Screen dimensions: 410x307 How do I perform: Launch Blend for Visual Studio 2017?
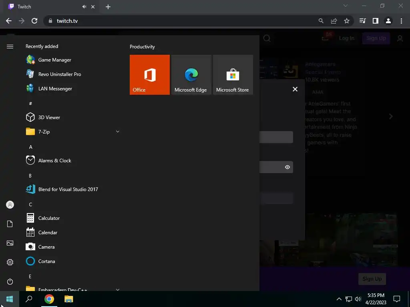[73, 189]
